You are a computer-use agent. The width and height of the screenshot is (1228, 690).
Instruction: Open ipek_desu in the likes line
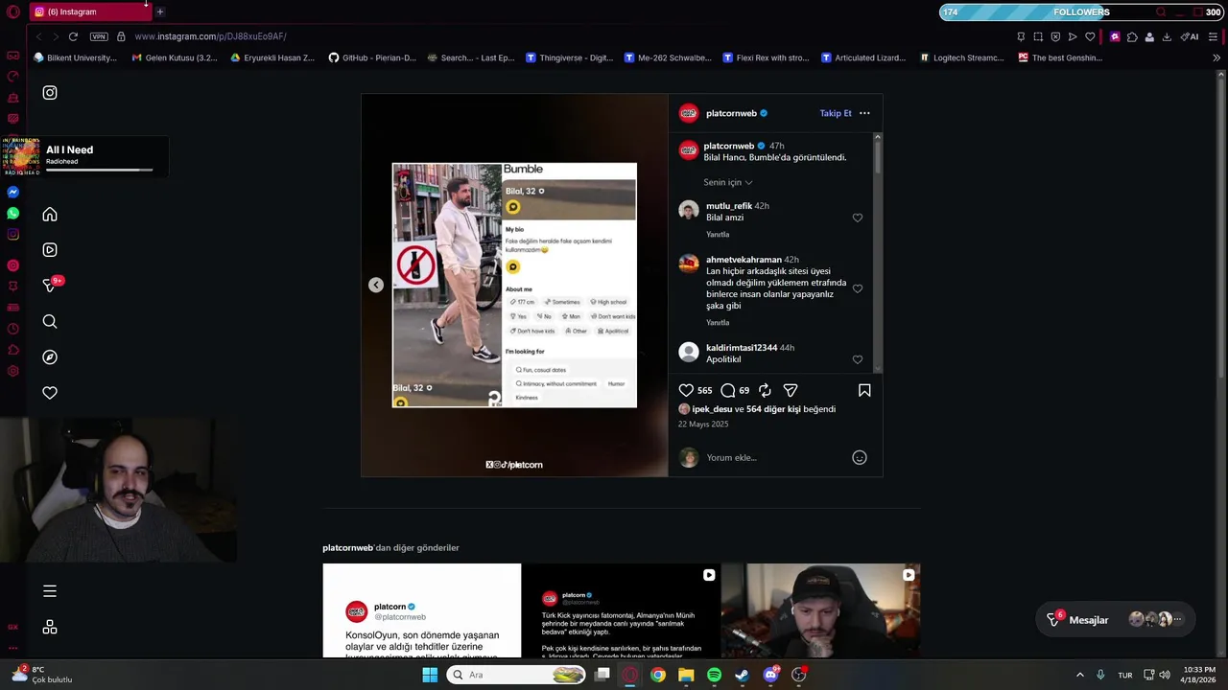712,409
